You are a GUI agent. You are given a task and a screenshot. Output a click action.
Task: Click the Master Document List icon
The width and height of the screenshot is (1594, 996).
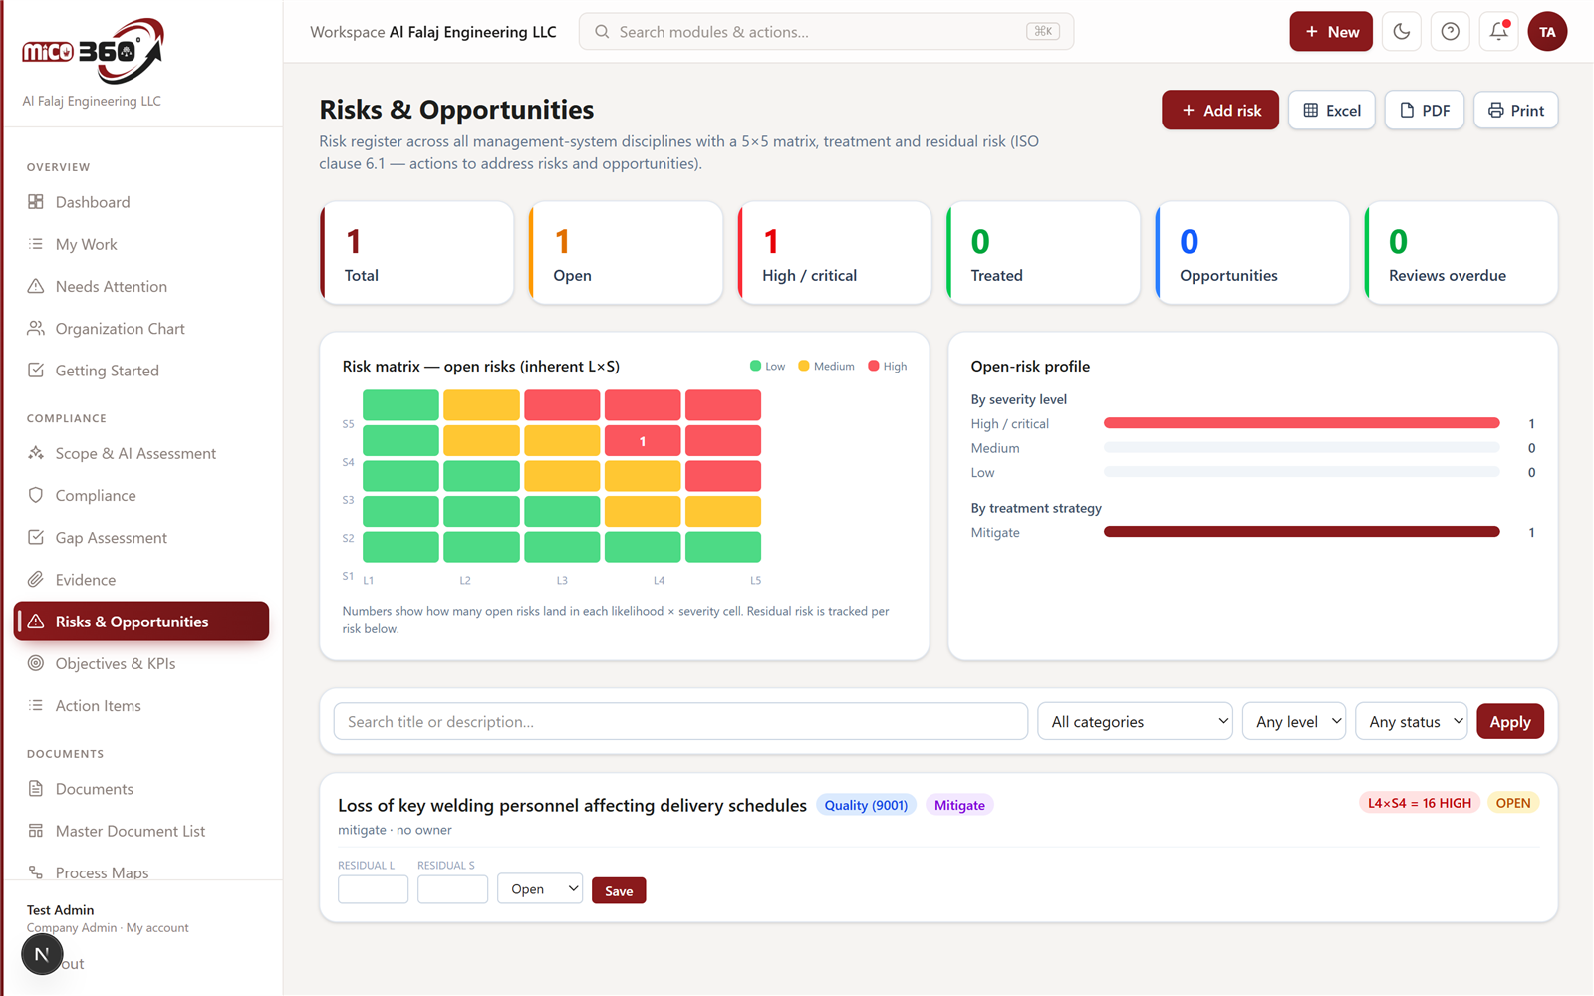[x=36, y=831]
